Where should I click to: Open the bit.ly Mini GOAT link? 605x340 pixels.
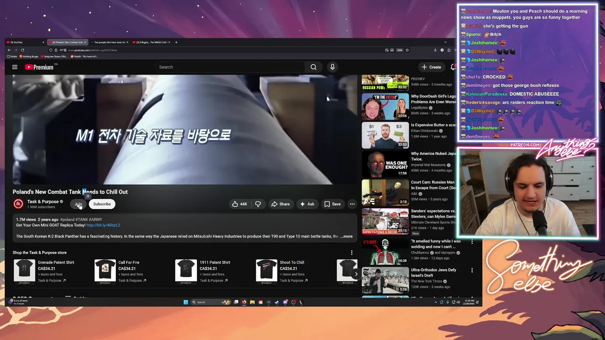pos(104,225)
